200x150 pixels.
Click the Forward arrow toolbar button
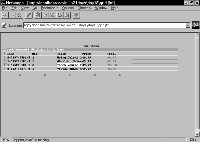point(12,15)
